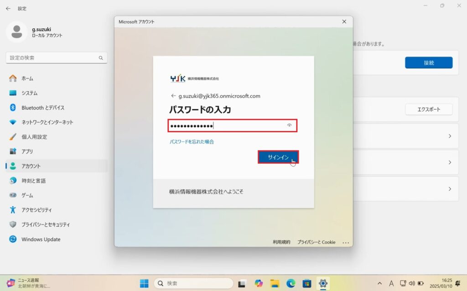Close the Microsoft アカウント dialog

[x=344, y=22]
